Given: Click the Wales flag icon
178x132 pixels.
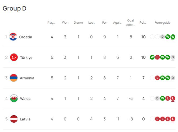Looking at the screenshot, I should pos(14,98).
